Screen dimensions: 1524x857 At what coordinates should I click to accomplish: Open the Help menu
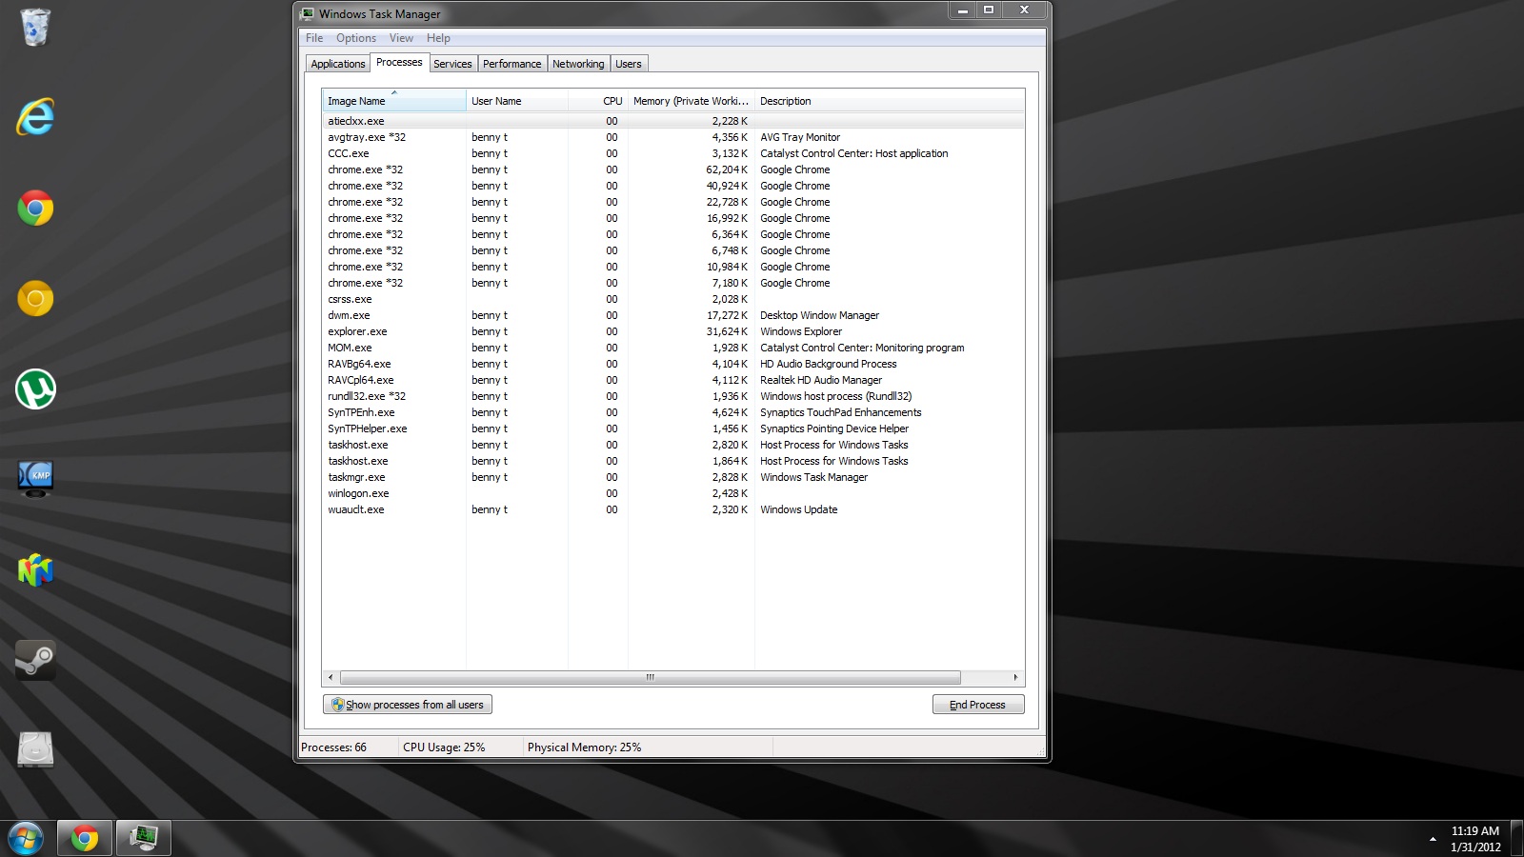[438, 38]
